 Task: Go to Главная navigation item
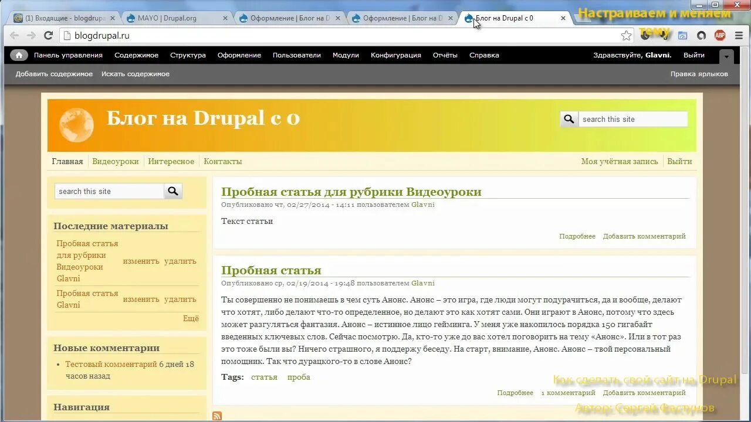pyautogui.click(x=67, y=161)
